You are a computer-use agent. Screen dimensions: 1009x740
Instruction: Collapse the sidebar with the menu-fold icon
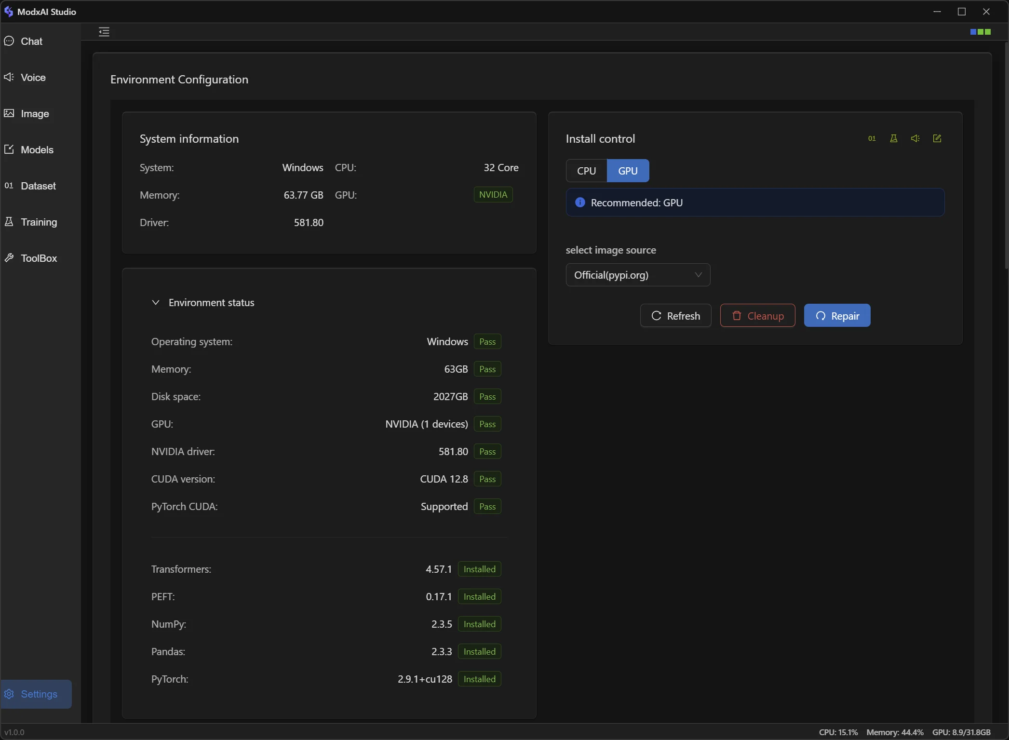tap(104, 32)
